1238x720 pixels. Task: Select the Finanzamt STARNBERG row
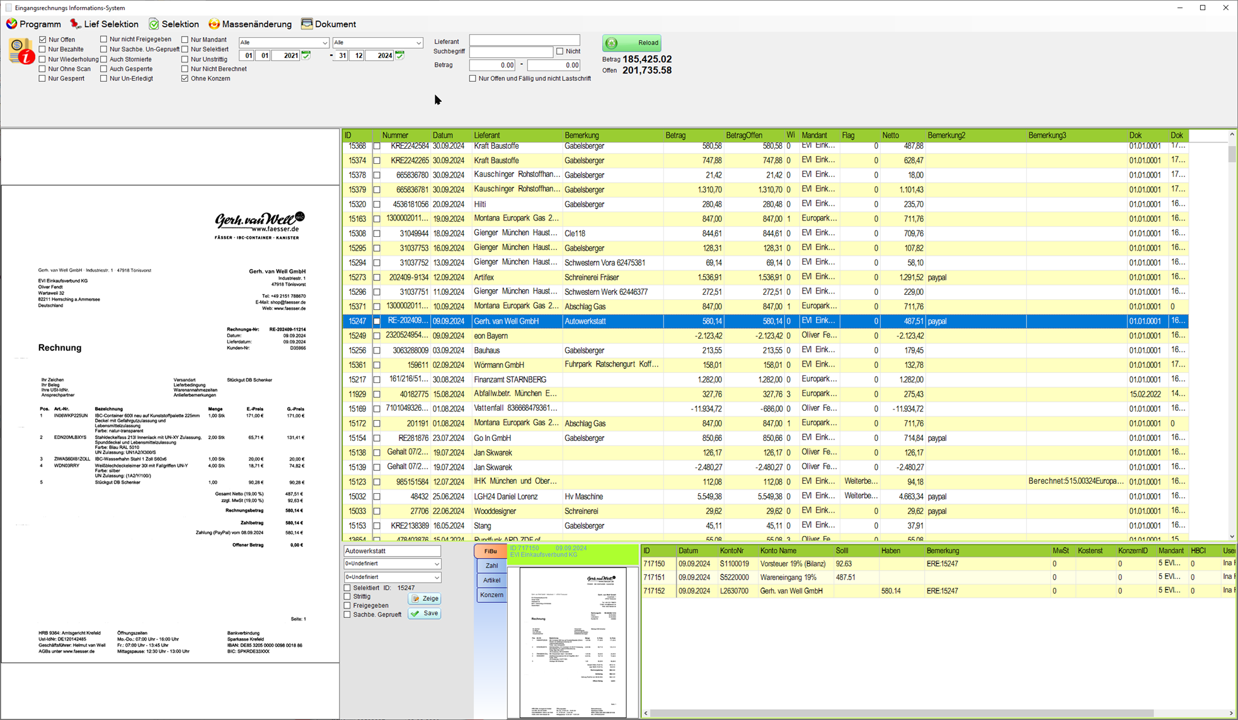pyautogui.click(x=765, y=379)
